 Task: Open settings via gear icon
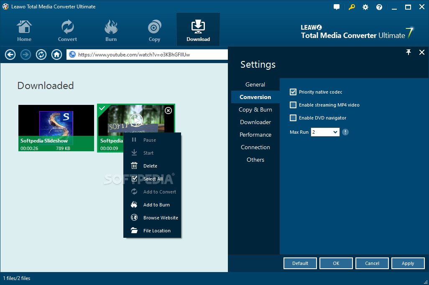coord(365,7)
